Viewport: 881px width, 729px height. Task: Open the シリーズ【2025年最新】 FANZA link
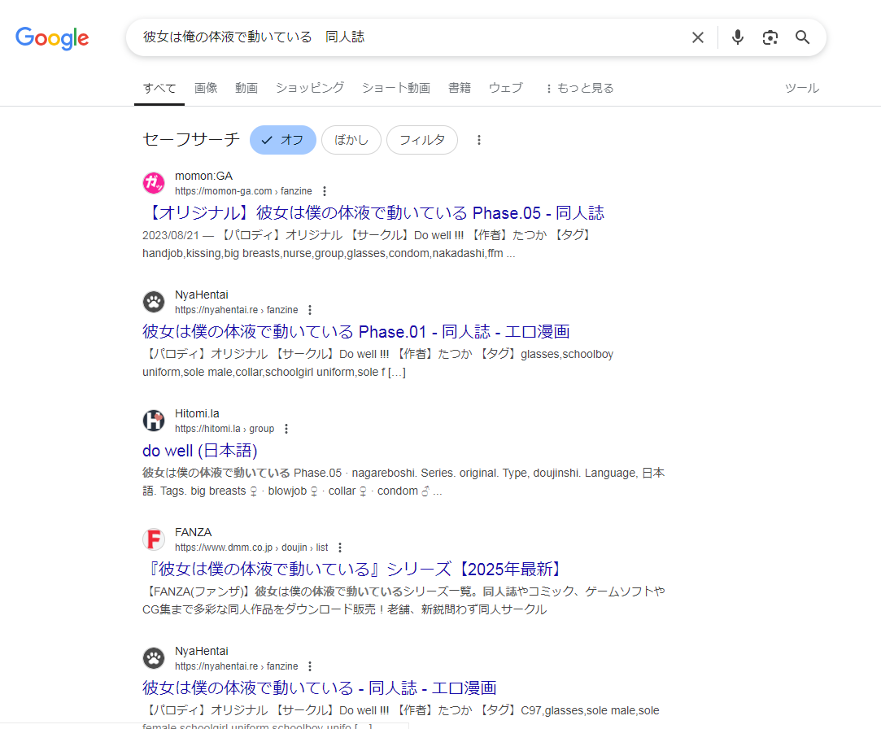[x=353, y=570]
